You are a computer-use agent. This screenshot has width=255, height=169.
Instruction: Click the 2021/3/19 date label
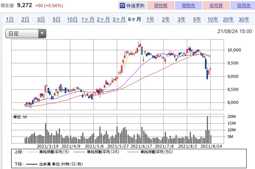tap(48, 146)
